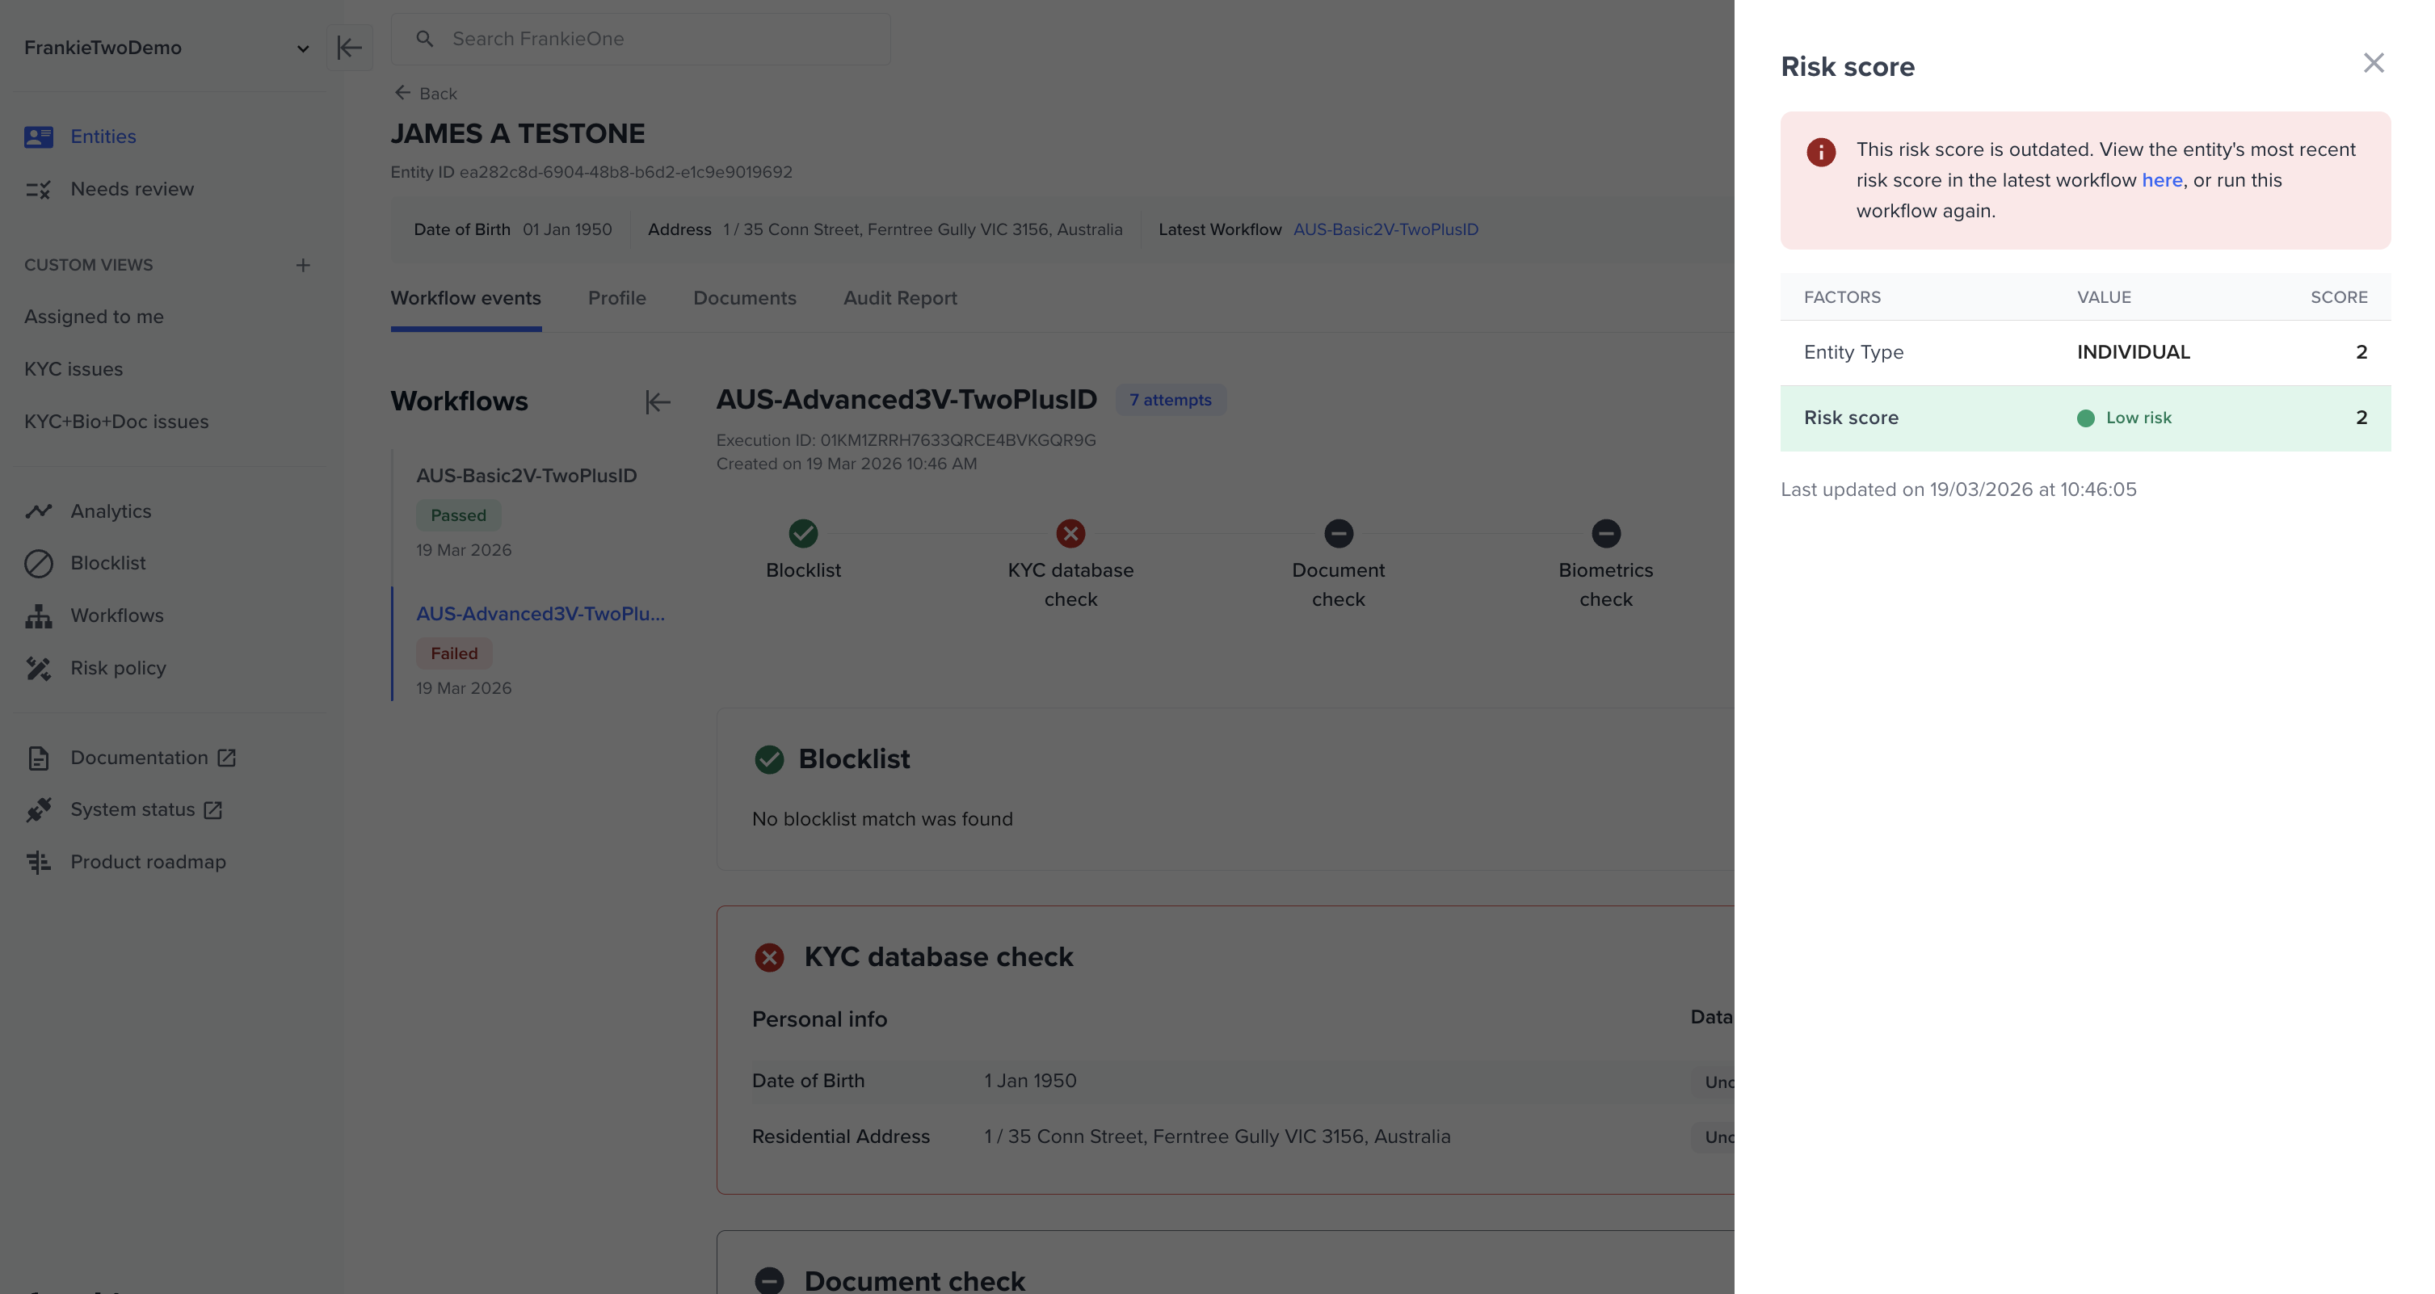Switch to the Profile tab

click(616, 299)
